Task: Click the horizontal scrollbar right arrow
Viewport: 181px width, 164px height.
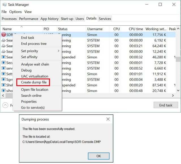Action: tap(173, 96)
